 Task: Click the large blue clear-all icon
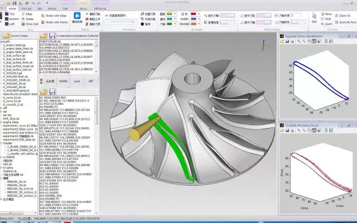[x=77, y=16]
